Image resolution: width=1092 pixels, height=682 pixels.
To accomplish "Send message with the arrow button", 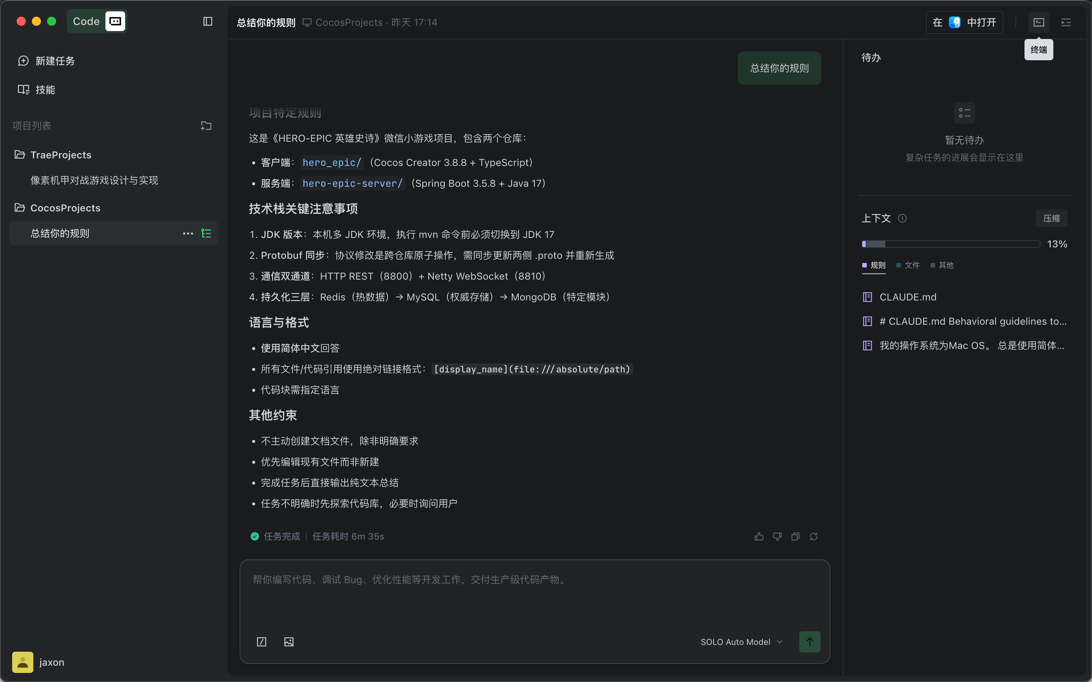I will (x=810, y=641).
